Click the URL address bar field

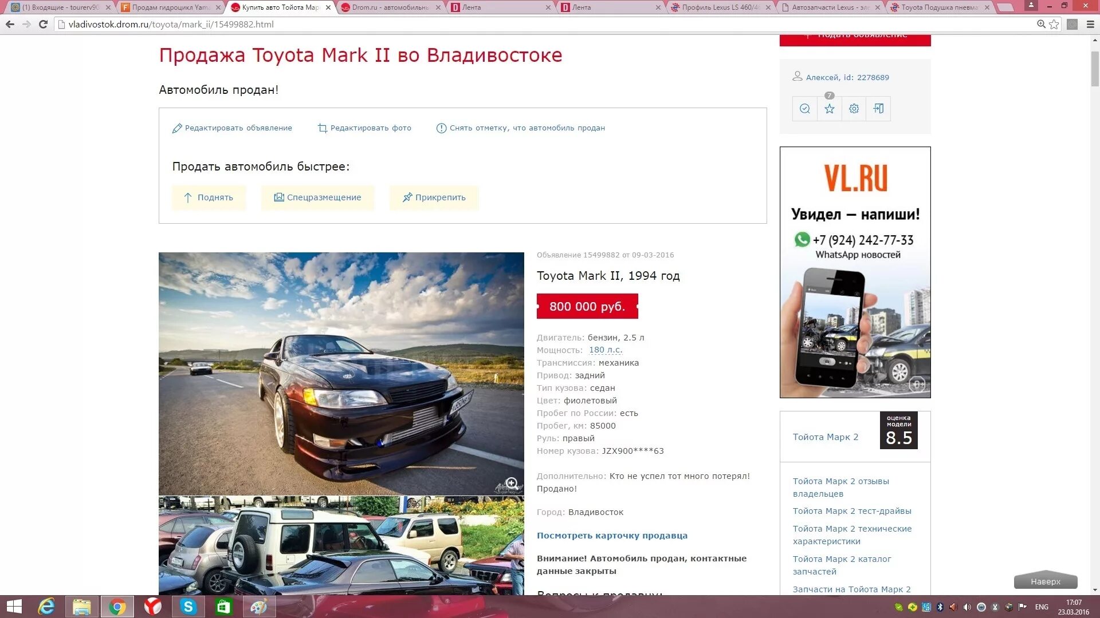click(x=544, y=25)
